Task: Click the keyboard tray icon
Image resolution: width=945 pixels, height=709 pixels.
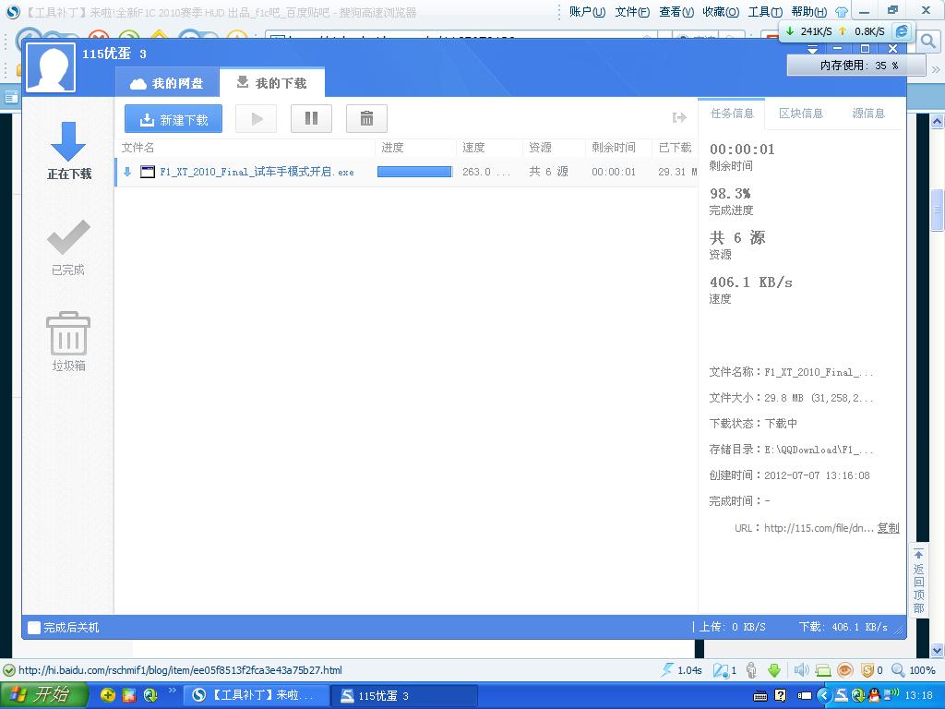Action: (x=760, y=696)
